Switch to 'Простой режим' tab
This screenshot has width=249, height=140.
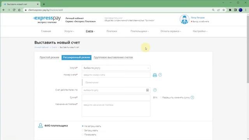49,57
